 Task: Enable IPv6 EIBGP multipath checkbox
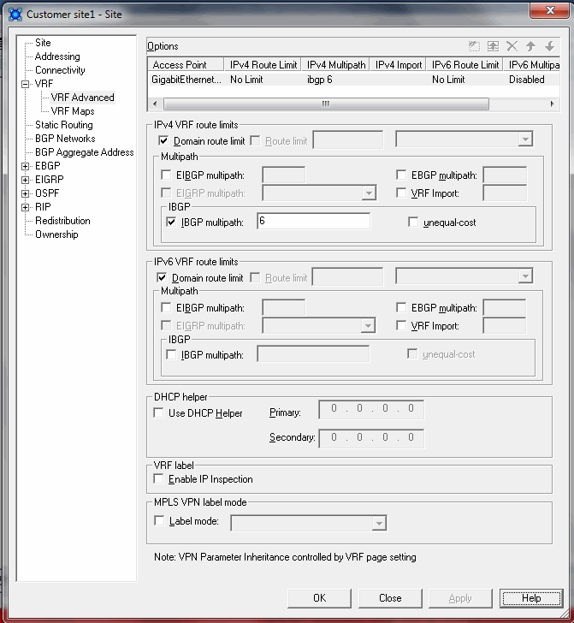tap(166, 307)
